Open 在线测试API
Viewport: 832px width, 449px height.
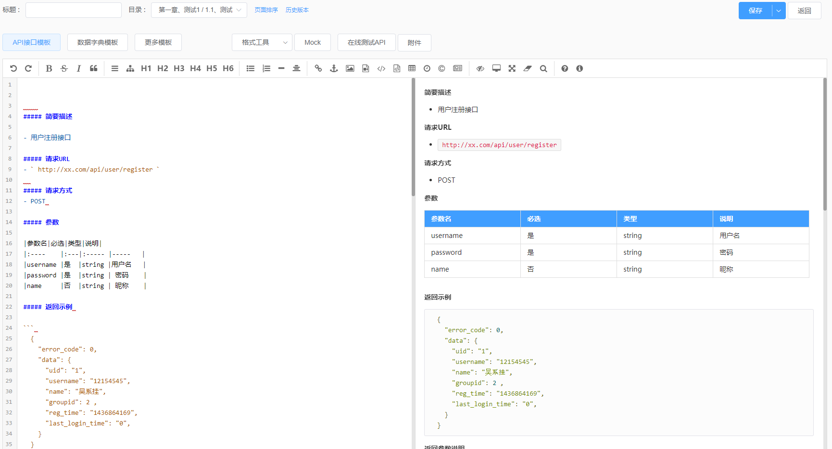click(x=366, y=42)
